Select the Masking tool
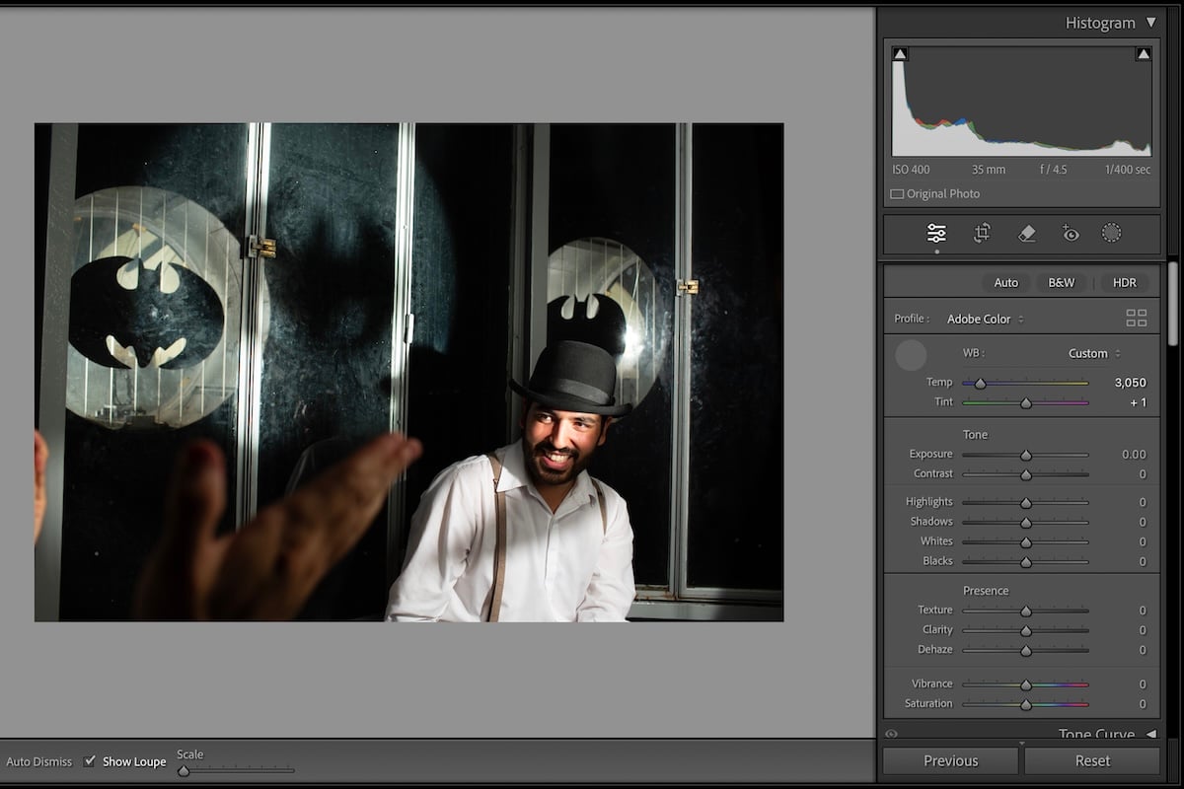The image size is (1184, 789). click(x=1111, y=234)
